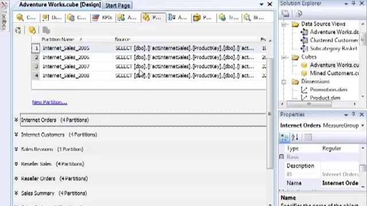Collapse the Dimensions folder node
This screenshot has width=367, height=206.
[x=284, y=82]
